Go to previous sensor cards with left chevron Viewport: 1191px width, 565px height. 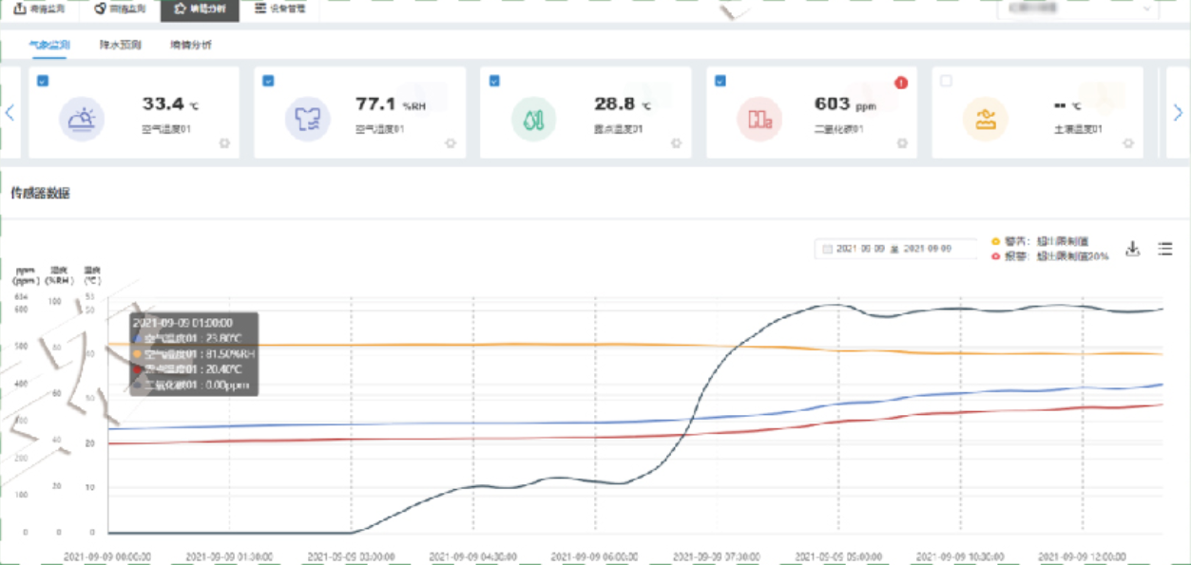[x=10, y=112]
